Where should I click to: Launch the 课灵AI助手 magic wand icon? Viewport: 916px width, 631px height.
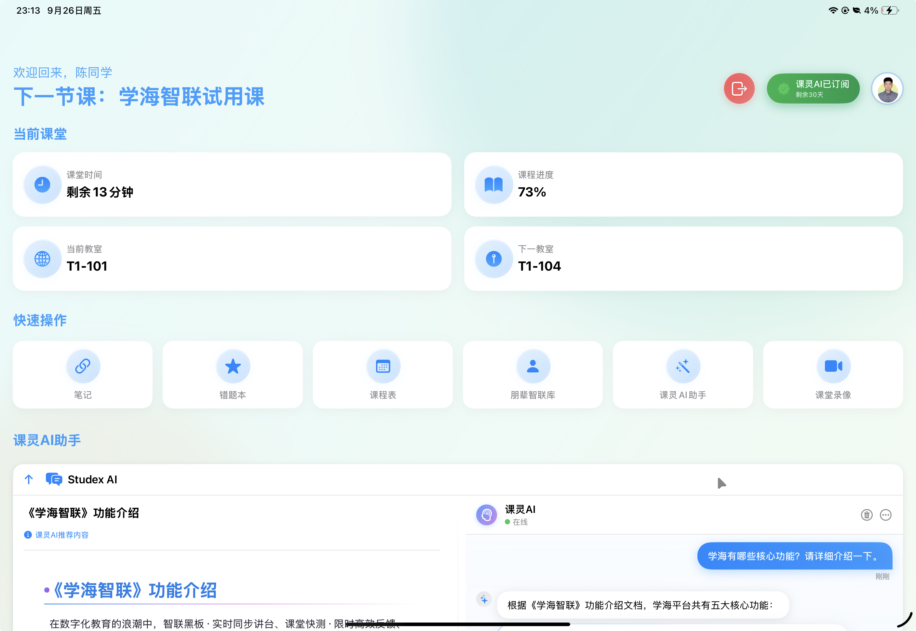coord(683,366)
